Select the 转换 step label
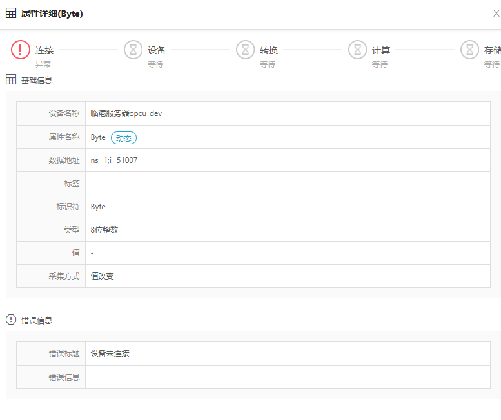Screen dimensions: 501x420 (269, 50)
